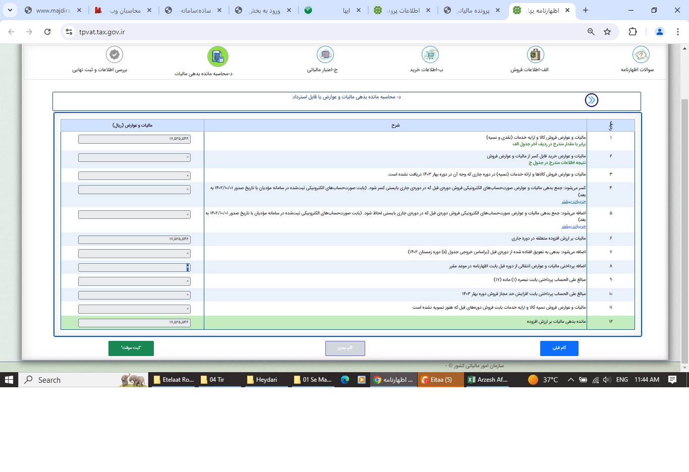Click the 'گام بعدی' next step button

coord(345,348)
